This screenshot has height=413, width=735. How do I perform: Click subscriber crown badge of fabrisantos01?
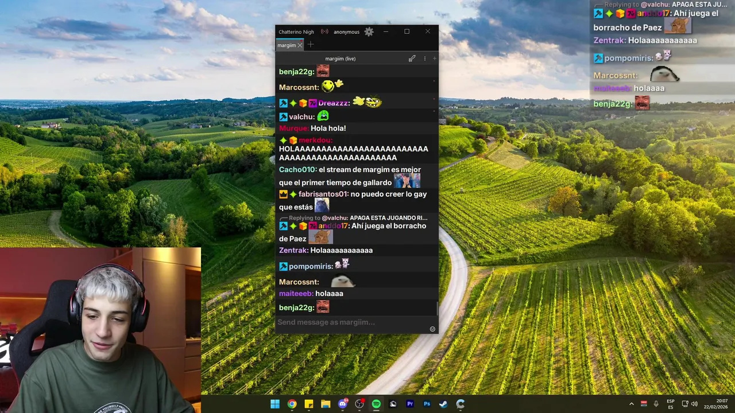pyautogui.click(x=283, y=194)
